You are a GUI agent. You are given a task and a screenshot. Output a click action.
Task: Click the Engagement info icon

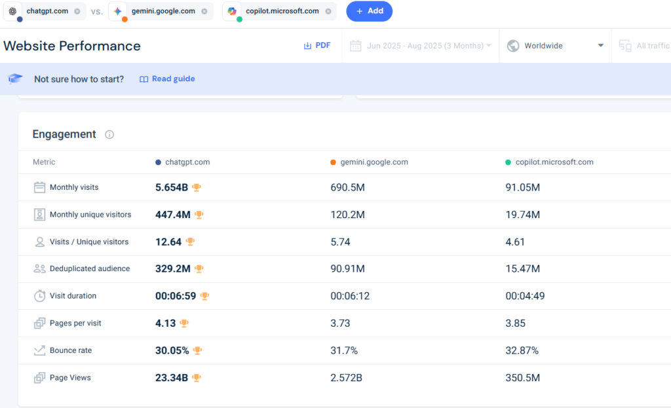tap(109, 135)
